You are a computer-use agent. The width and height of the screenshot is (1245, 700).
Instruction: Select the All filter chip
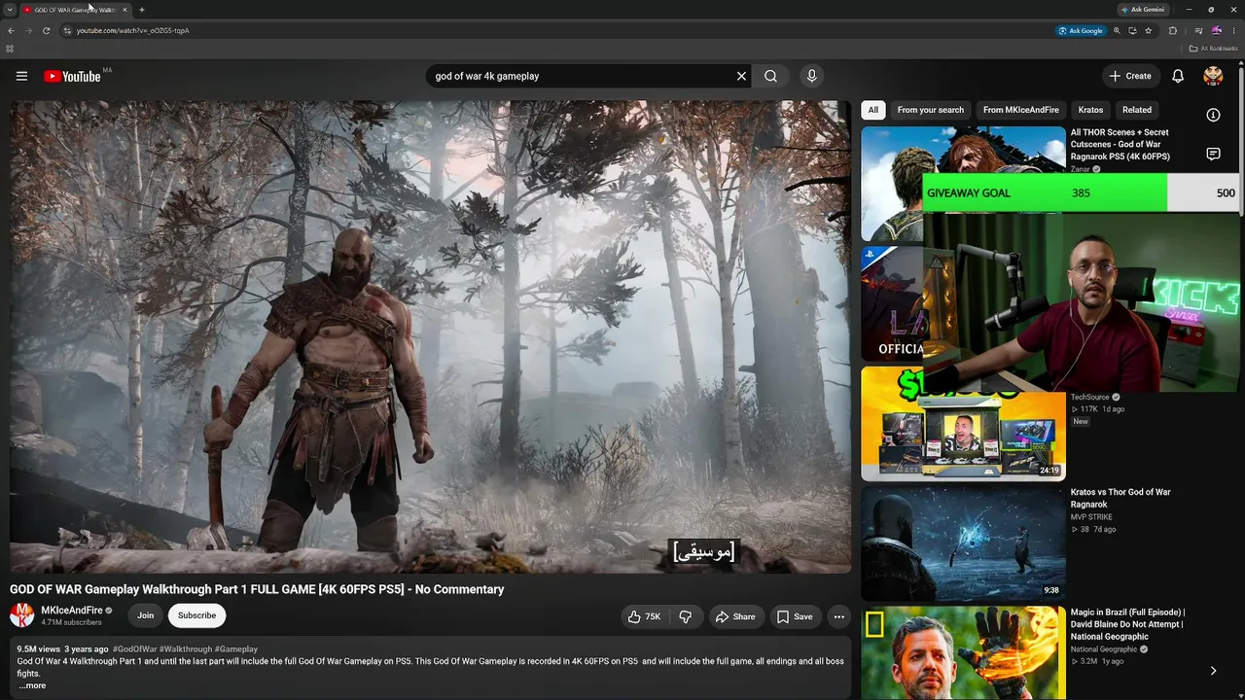coord(873,110)
